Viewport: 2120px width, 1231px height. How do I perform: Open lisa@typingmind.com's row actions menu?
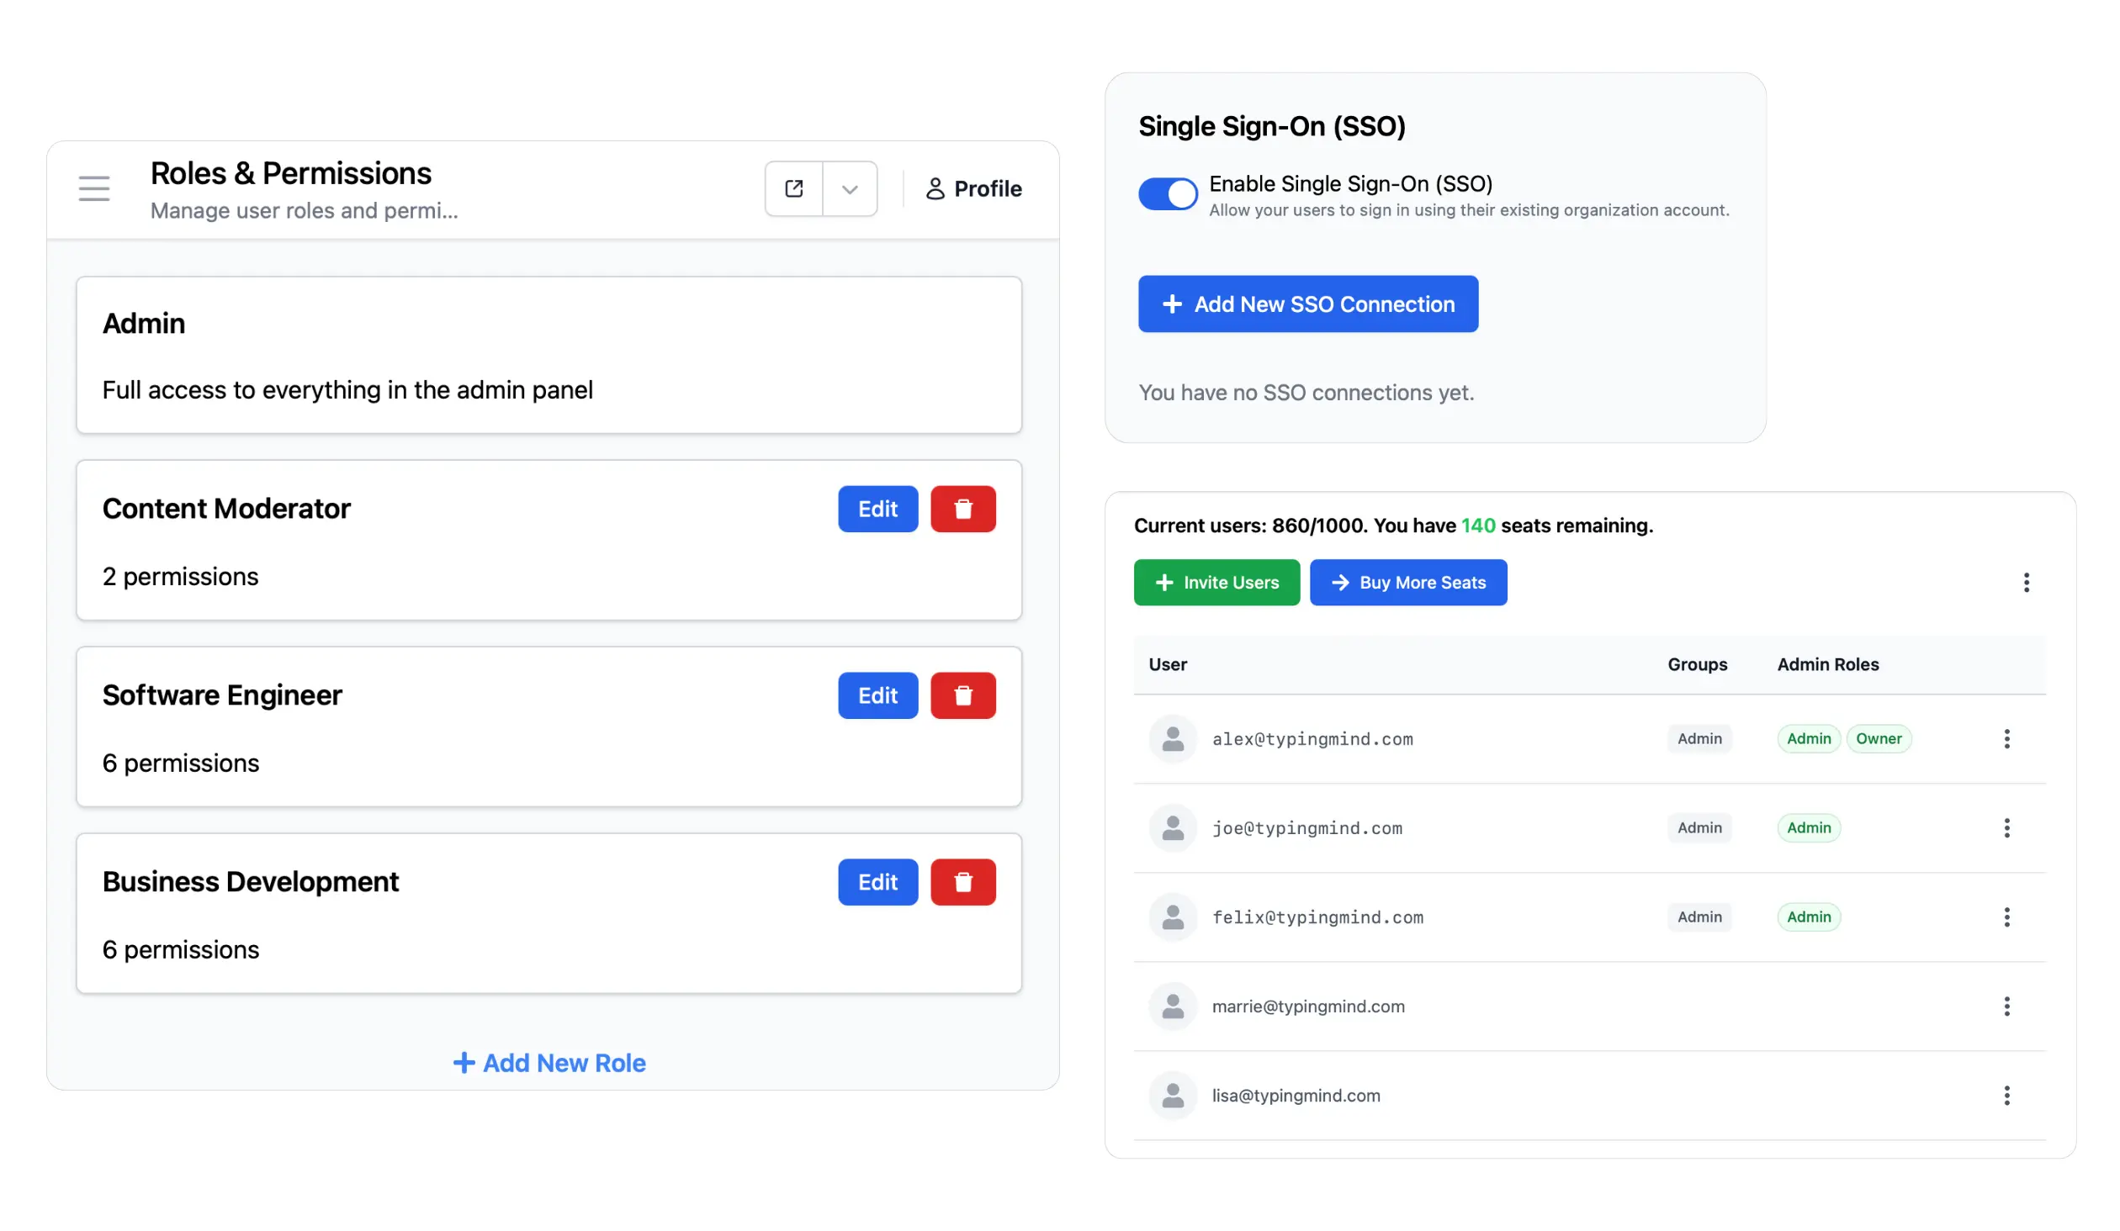click(2008, 1096)
